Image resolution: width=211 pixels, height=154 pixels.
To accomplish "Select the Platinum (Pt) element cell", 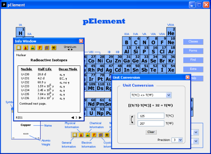I will pyautogui.click(x=100, y=78).
